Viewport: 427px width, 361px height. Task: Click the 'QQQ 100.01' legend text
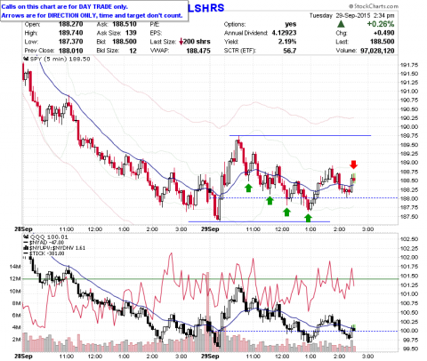(49, 237)
